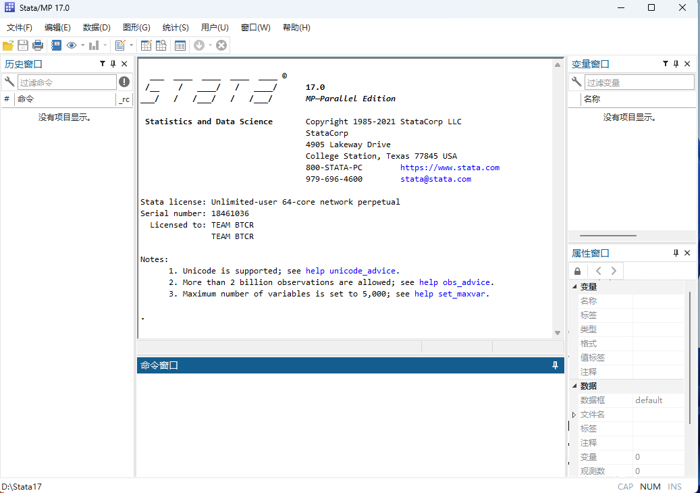Close the 变量窗口 panel
The width and height of the screenshot is (700, 493).
point(687,64)
